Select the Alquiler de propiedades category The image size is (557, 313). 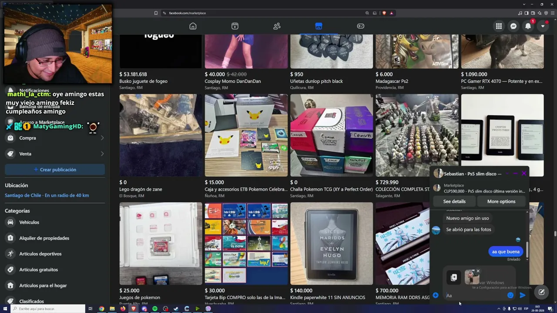55,238
